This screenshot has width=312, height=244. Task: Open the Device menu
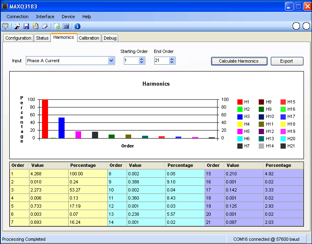click(x=68, y=17)
